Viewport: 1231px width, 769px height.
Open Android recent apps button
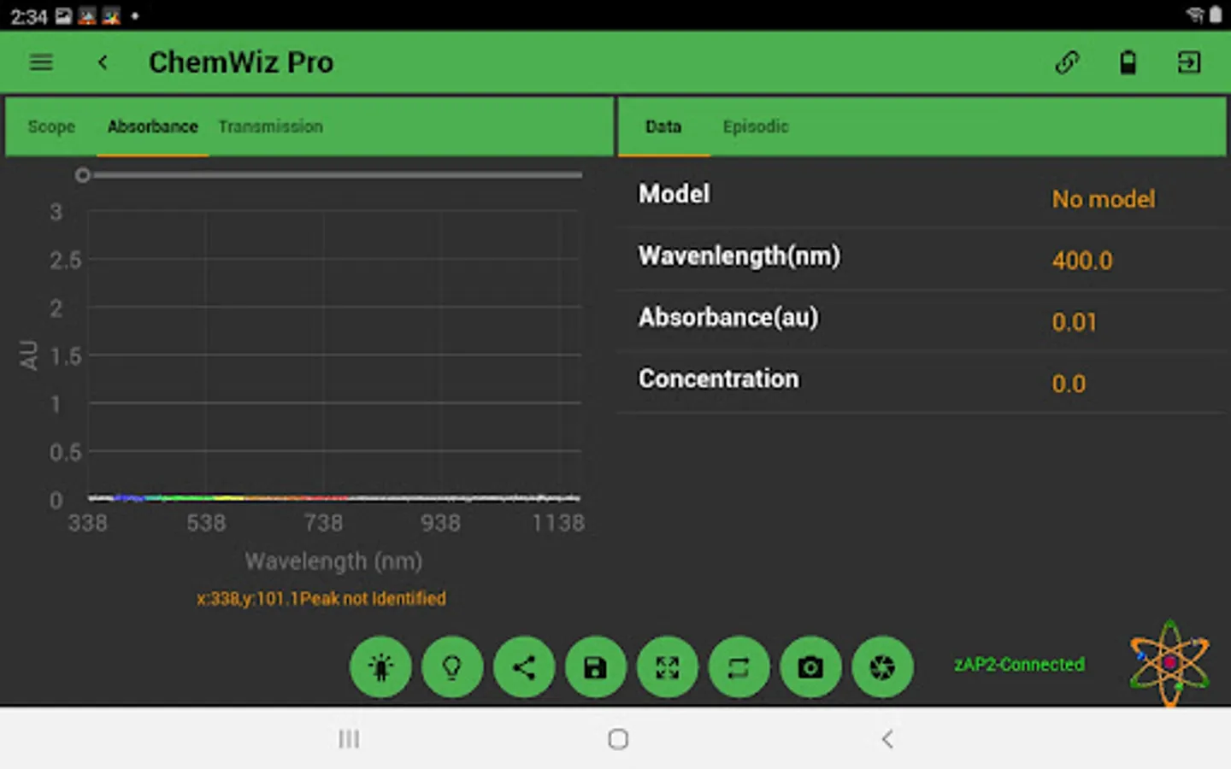point(349,739)
